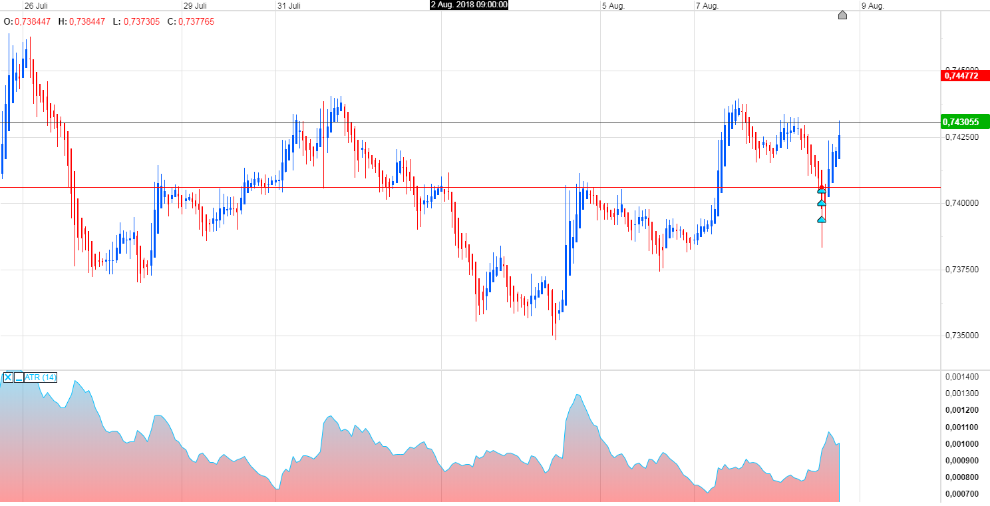Click the middle cyan arrow marker on the chart

pos(822,204)
